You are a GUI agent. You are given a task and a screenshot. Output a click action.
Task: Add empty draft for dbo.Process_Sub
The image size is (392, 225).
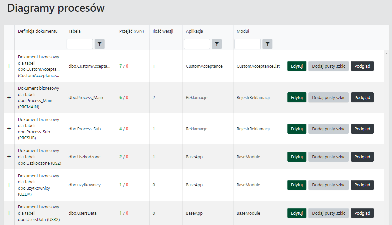coord(328,129)
